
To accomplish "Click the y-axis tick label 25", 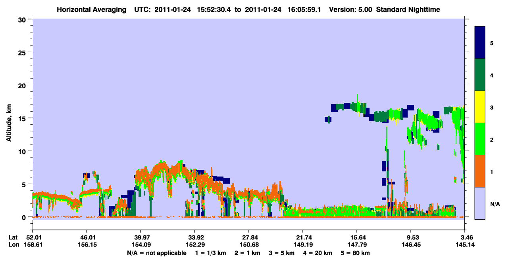I will coord(23,52).
